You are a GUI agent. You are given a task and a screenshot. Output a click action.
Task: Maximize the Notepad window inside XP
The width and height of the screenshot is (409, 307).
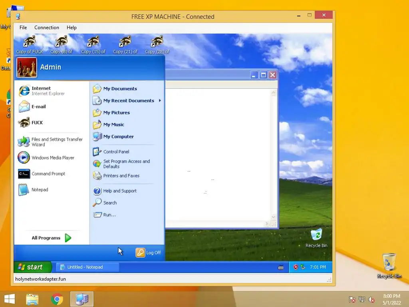pyautogui.click(x=264, y=75)
